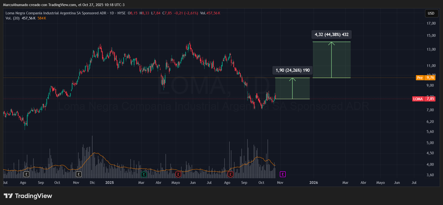
Task: Click the 4,50 price axis label
Action: pos(430,153)
